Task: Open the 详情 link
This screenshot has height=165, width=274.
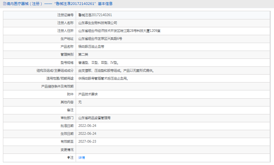Action: point(82,158)
